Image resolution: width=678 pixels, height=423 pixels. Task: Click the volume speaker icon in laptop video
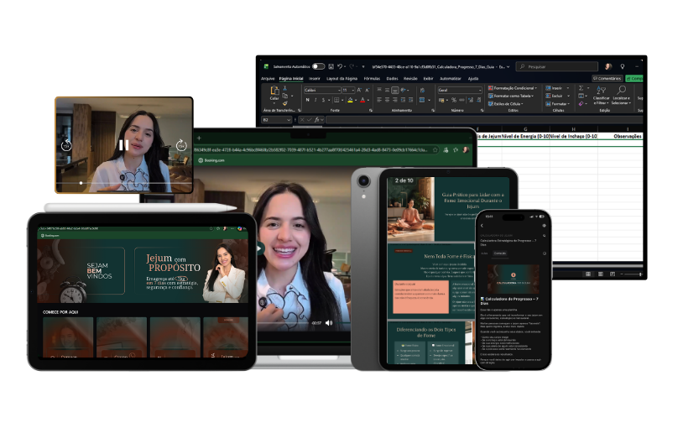click(329, 322)
